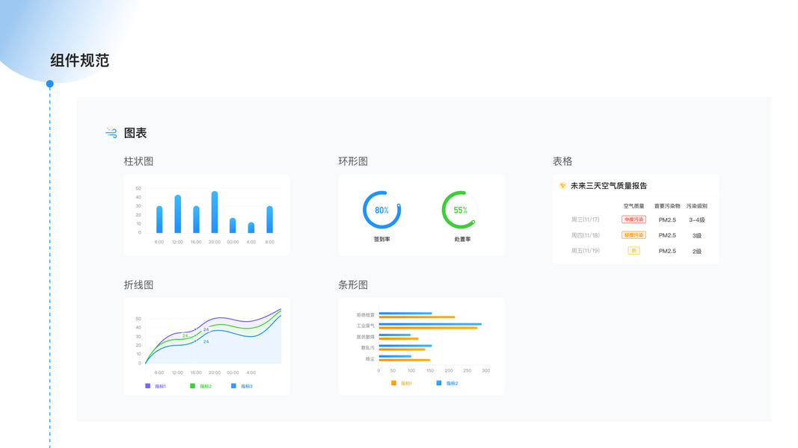This screenshot has width=798, height=448.
Task: Click the 居民散煤 category label
Action: point(366,337)
